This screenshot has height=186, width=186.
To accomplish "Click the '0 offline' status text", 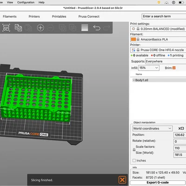I will tap(159, 55).
